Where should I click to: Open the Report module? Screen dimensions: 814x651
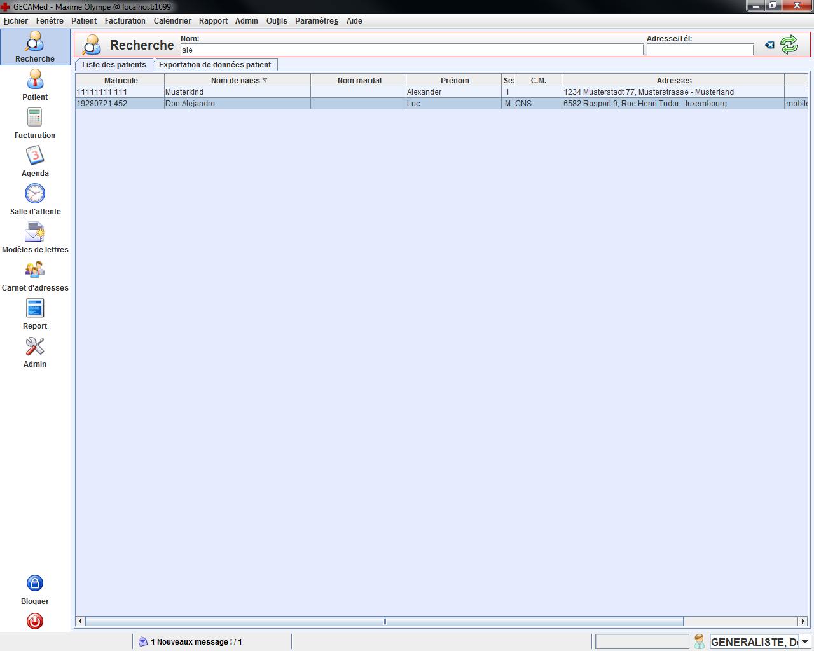(35, 309)
